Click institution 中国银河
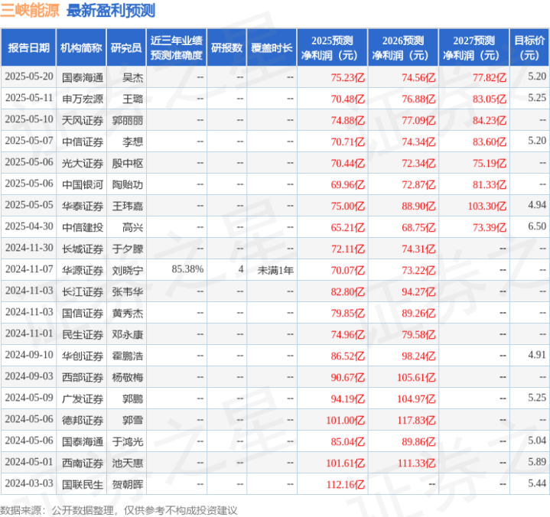The width and height of the screenshot is (550, 517). tap(83, 184)
